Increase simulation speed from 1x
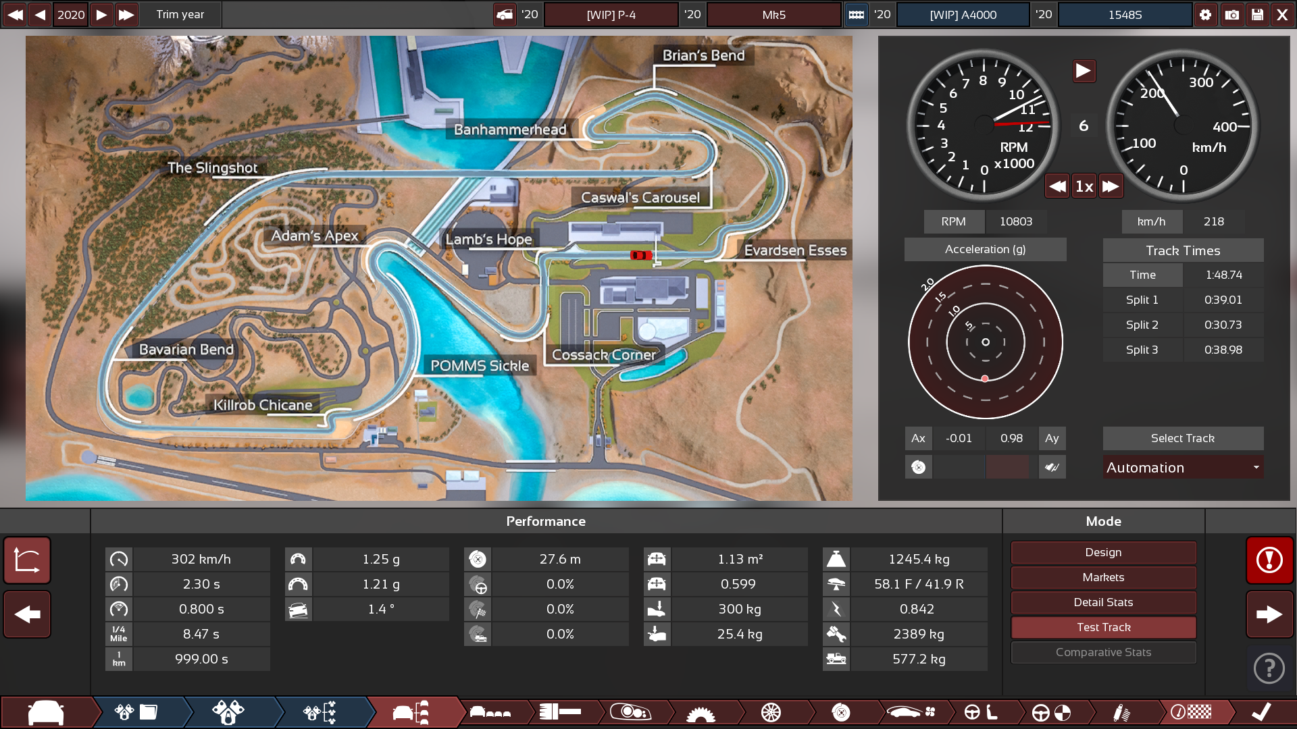Image resolution: width=1297 pixels, height=729 pixels. point(1111,186)
